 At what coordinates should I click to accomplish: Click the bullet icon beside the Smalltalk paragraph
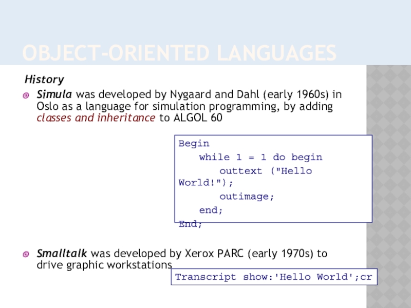[26, 254]
